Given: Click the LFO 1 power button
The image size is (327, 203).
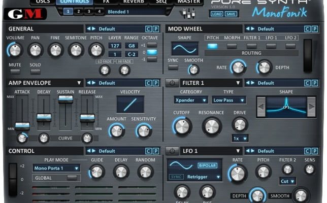Looking at the screenshot, I should coord(172,151).
